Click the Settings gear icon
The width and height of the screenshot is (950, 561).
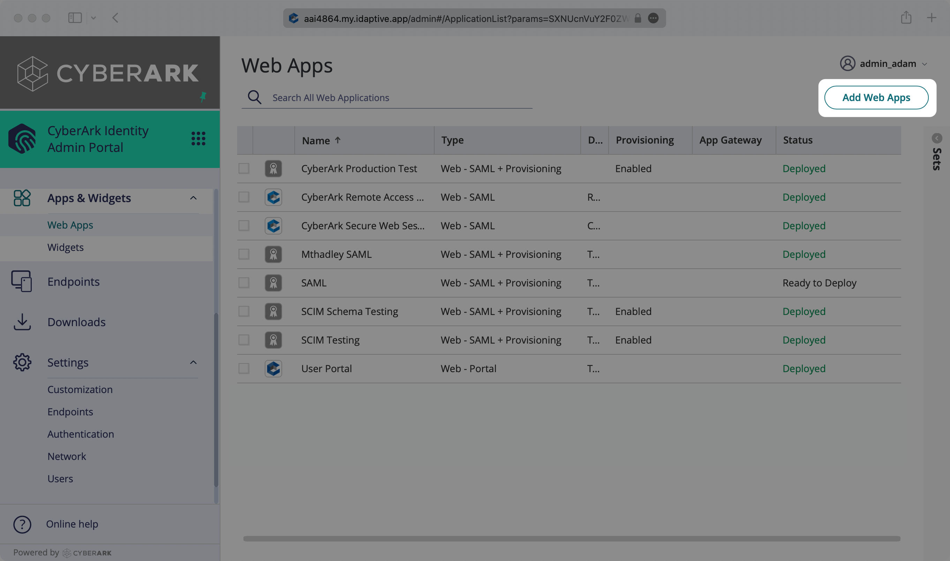pyautogui.click(x=21, y=363)
